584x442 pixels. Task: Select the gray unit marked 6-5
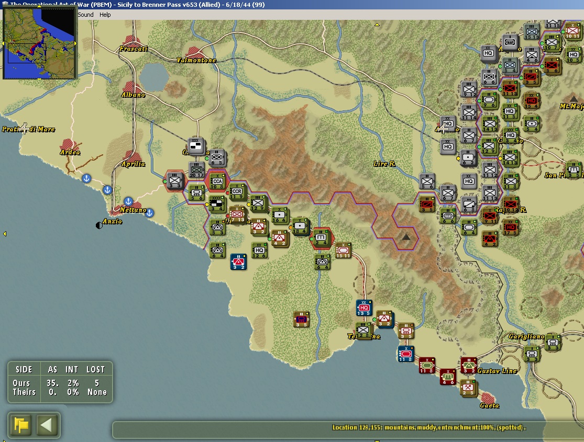click(x=217, y=157)
